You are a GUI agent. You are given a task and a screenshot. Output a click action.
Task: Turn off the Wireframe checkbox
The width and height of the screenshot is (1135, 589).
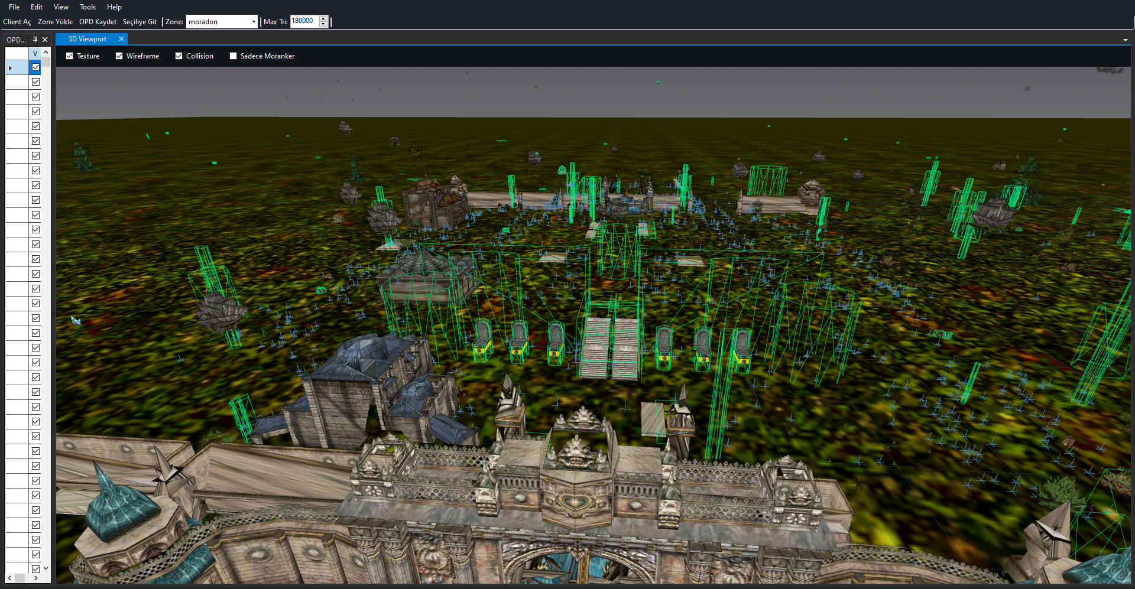(x=119, y=56)
